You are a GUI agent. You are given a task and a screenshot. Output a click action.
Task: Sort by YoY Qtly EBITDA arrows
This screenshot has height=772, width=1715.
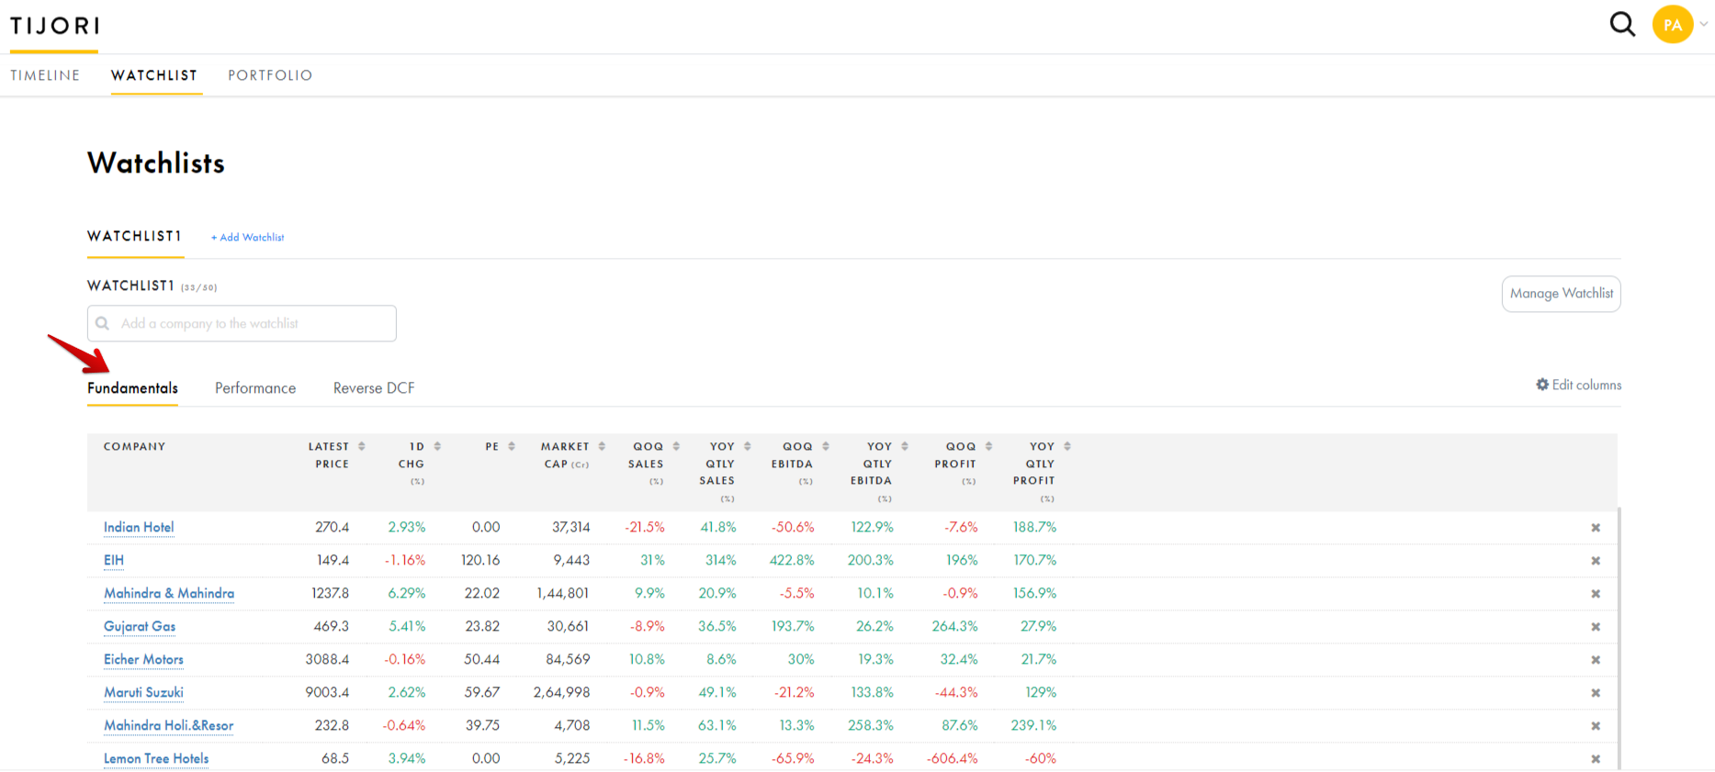pos(905,446)
